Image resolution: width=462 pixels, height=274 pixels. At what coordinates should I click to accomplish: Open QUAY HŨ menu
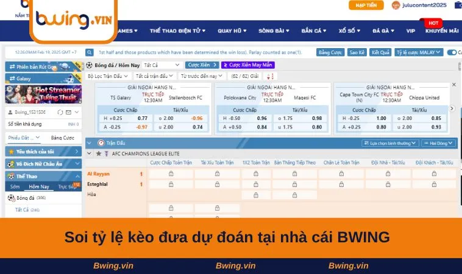(x=232, y=31)
